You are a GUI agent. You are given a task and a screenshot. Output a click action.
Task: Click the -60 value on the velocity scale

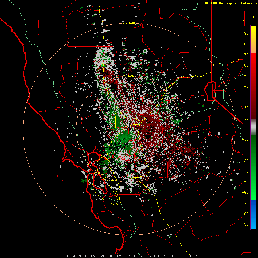coord(245,193)
